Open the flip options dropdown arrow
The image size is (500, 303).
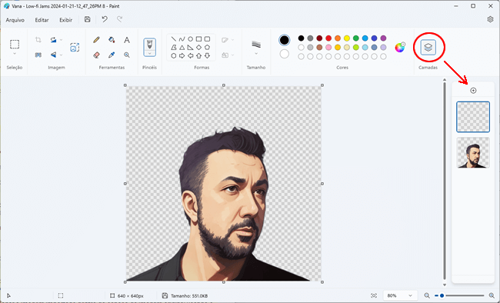click(x=62, y=55)
